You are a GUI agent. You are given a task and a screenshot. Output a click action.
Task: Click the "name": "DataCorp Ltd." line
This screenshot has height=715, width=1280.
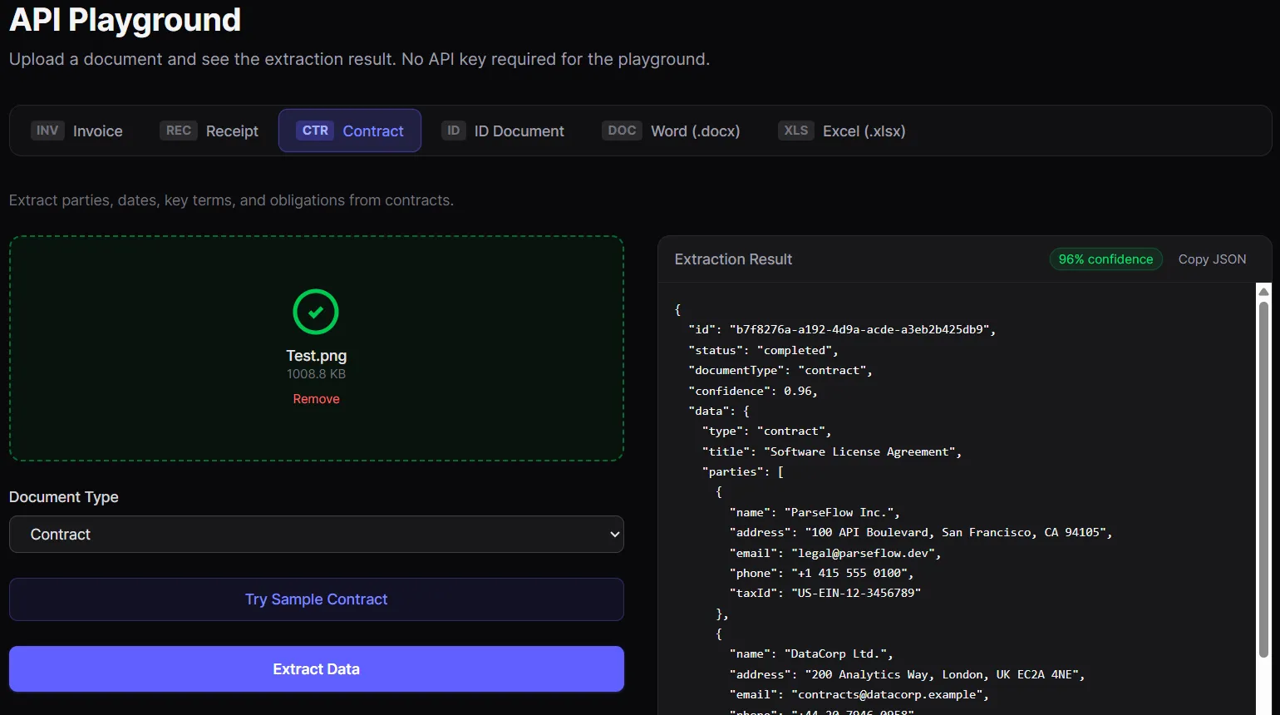[x=811, y=654]
